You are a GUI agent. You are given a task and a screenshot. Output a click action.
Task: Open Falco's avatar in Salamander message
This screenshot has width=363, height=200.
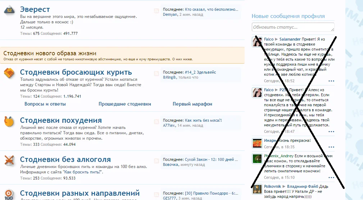[257, 42]
